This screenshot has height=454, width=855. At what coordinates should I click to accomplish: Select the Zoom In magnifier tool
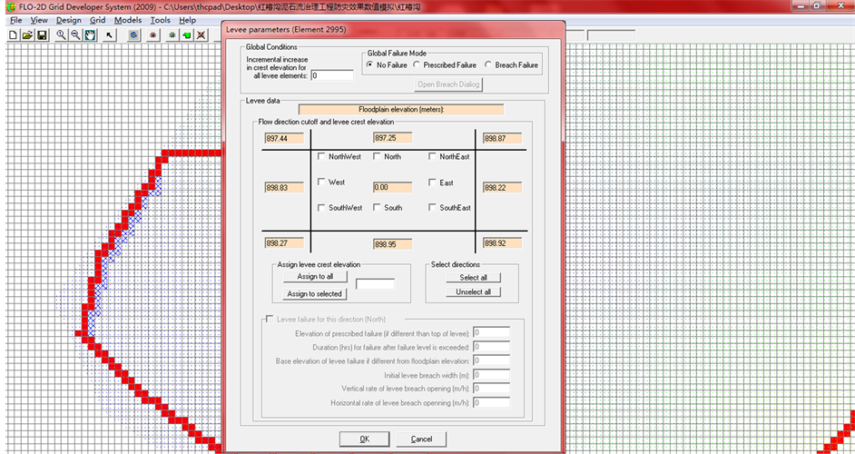61,35
